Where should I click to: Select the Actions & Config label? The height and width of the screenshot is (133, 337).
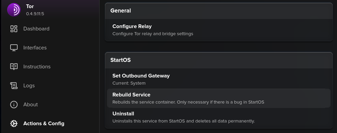(x=44, y=124)
